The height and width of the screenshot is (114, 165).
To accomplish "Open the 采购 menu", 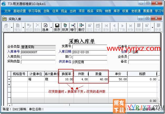I will pos(99,11).
